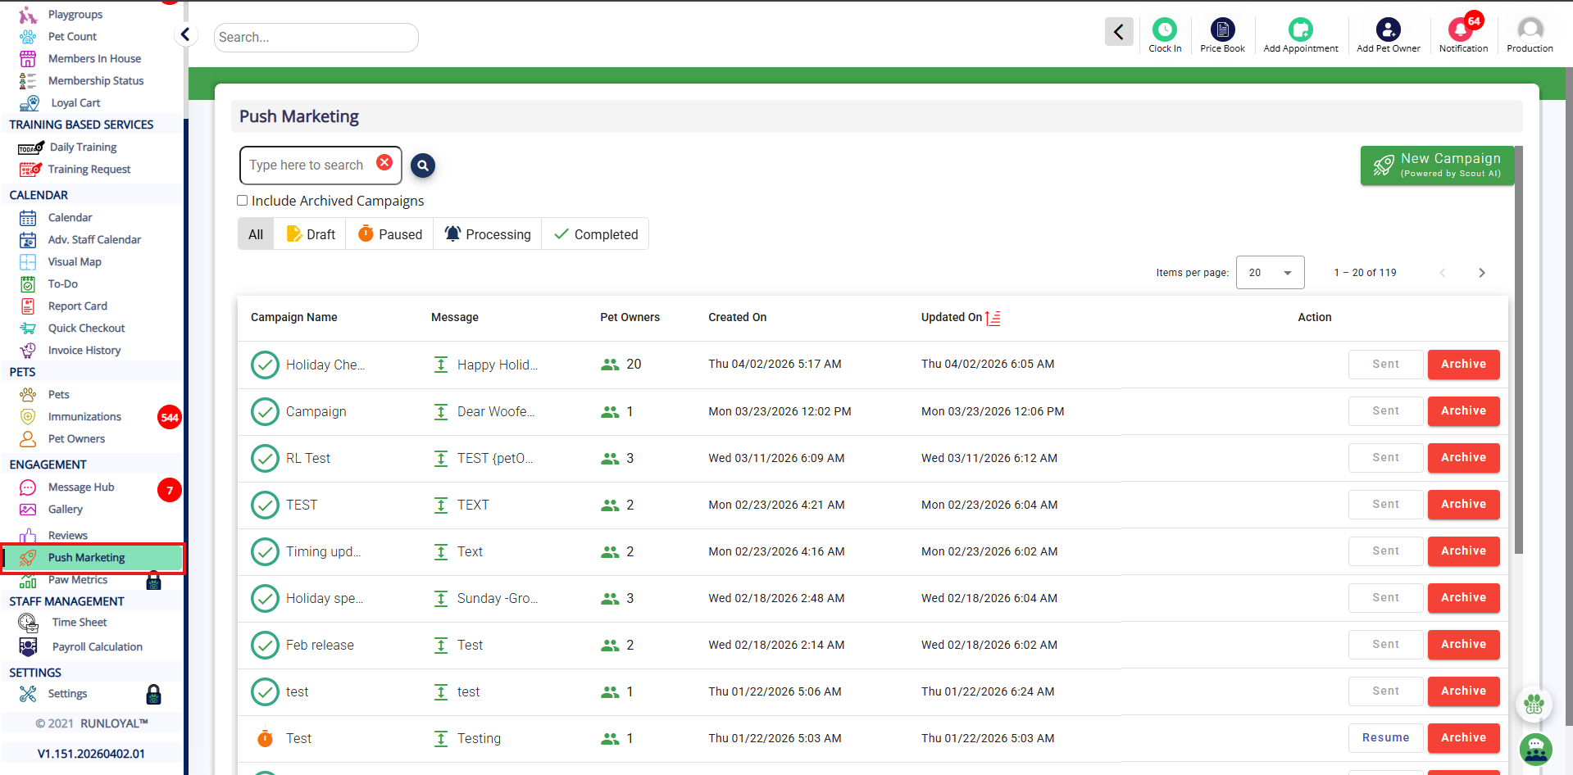Click the top Search field
Image resolution: width=1573 pixels, height=775 pixels.
(316, 38)
